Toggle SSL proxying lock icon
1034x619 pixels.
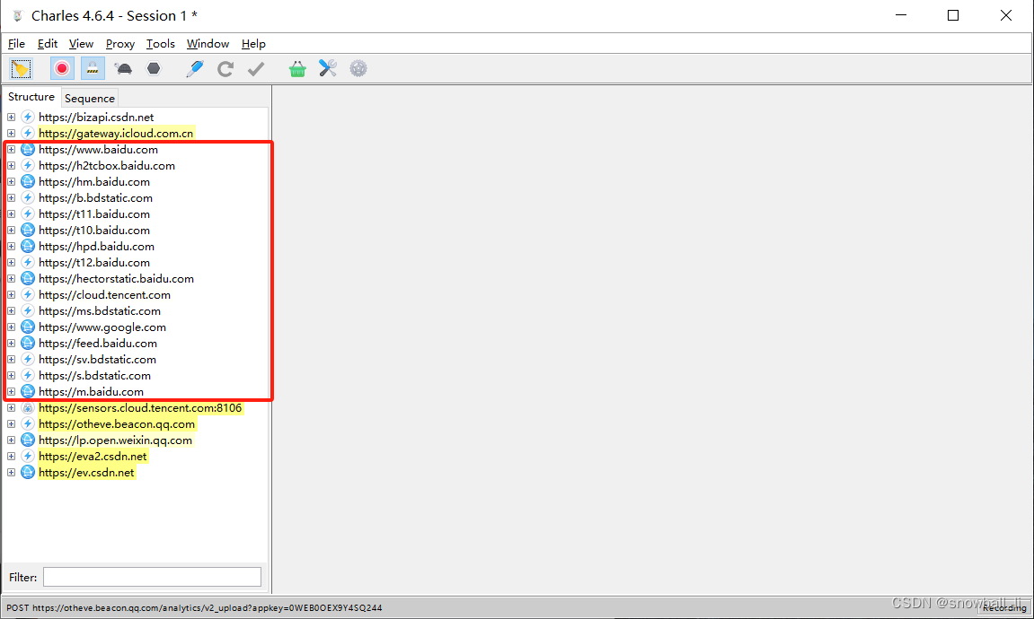tap(93, 68)
